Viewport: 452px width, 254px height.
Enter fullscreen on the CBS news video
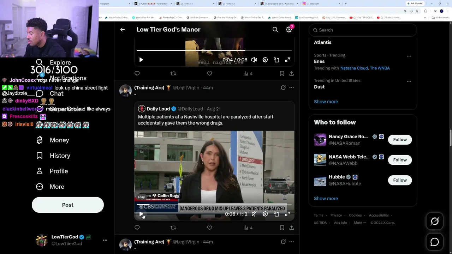(x=287, y=214)
